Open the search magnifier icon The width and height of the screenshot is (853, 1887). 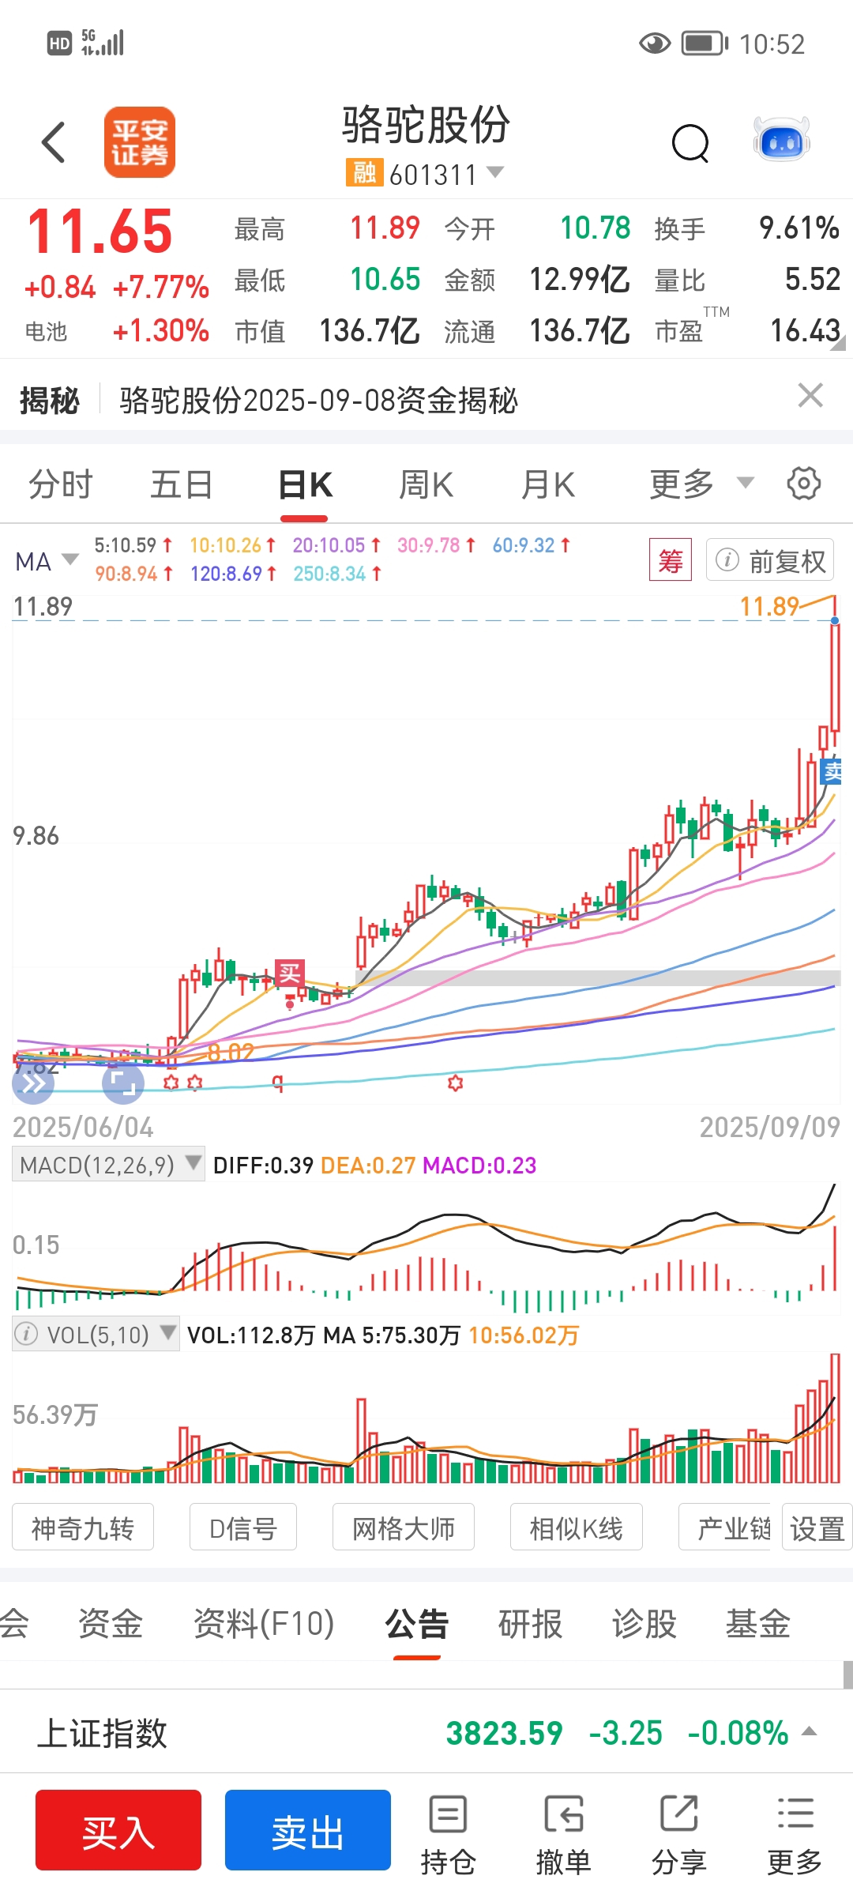point(690,144)
